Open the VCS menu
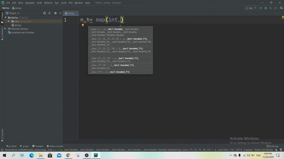Image resolution: width=284 pixels, height=159 pixels. tap(71, 3)
